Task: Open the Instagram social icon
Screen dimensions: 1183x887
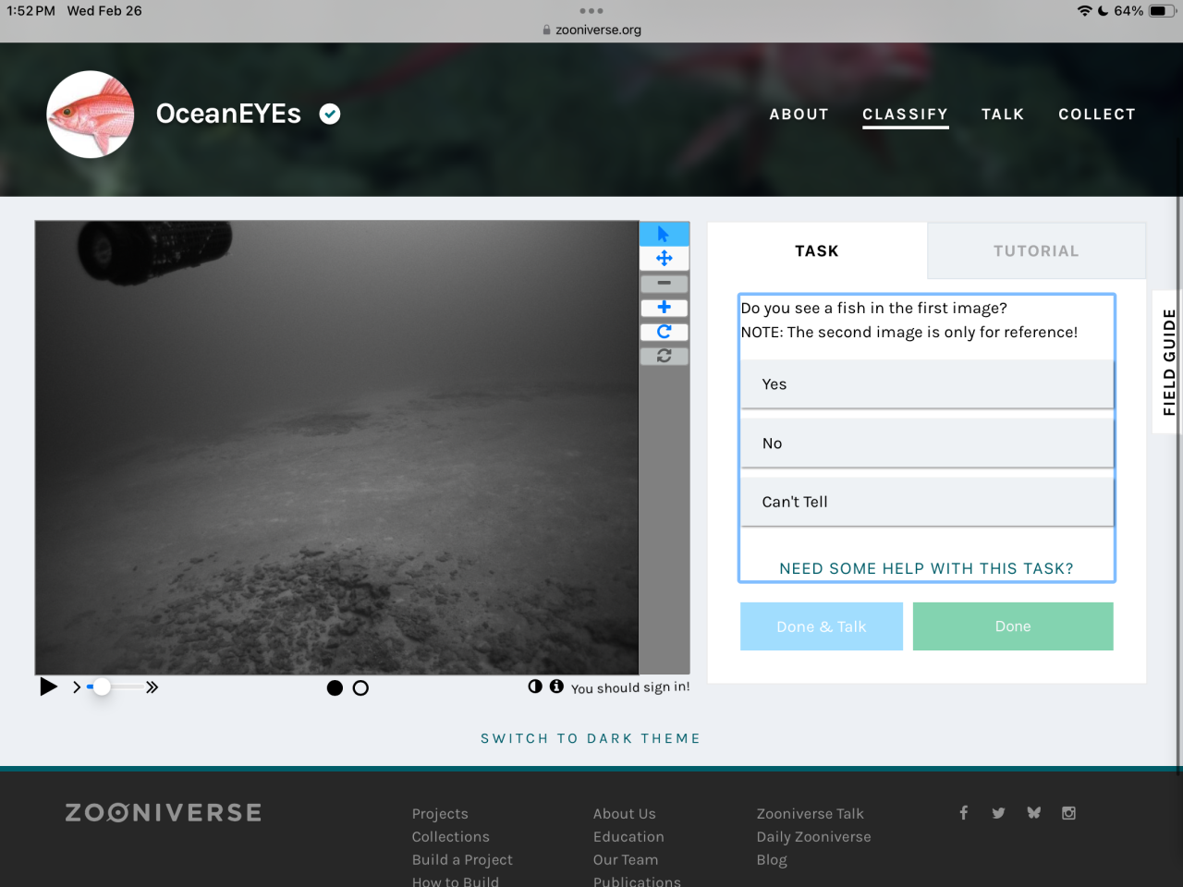Action: point(1068,813)
